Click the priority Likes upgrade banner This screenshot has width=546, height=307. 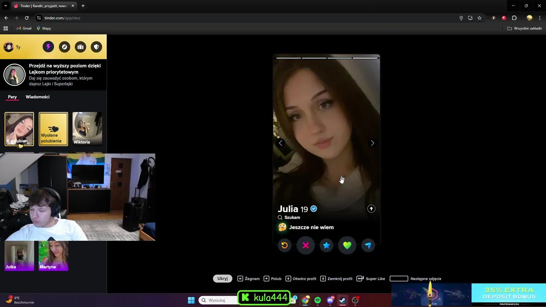point(53,75)
